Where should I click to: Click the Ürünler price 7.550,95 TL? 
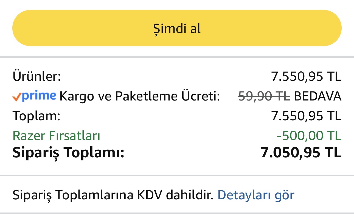click(306, 76)
